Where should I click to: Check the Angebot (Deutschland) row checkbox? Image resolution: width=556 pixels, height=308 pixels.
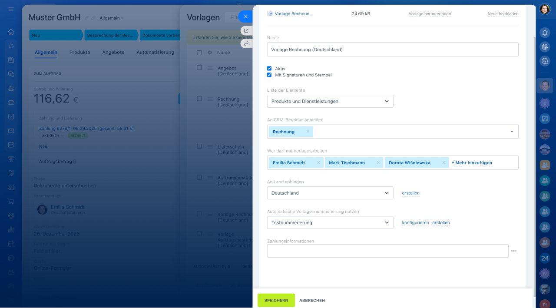[x=199, y=68]
